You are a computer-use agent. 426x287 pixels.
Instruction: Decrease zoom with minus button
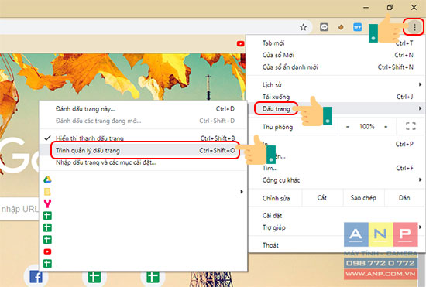(x=348, y=127)
